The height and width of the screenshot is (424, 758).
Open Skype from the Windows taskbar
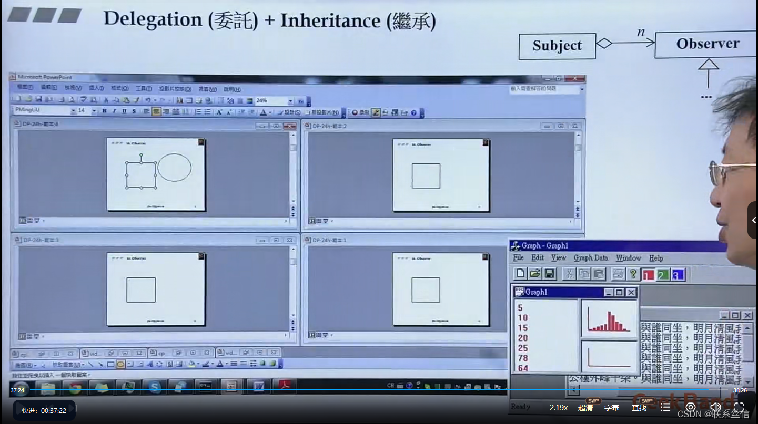[155, 388]
